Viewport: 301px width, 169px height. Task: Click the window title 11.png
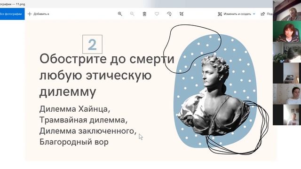[20, 4]
